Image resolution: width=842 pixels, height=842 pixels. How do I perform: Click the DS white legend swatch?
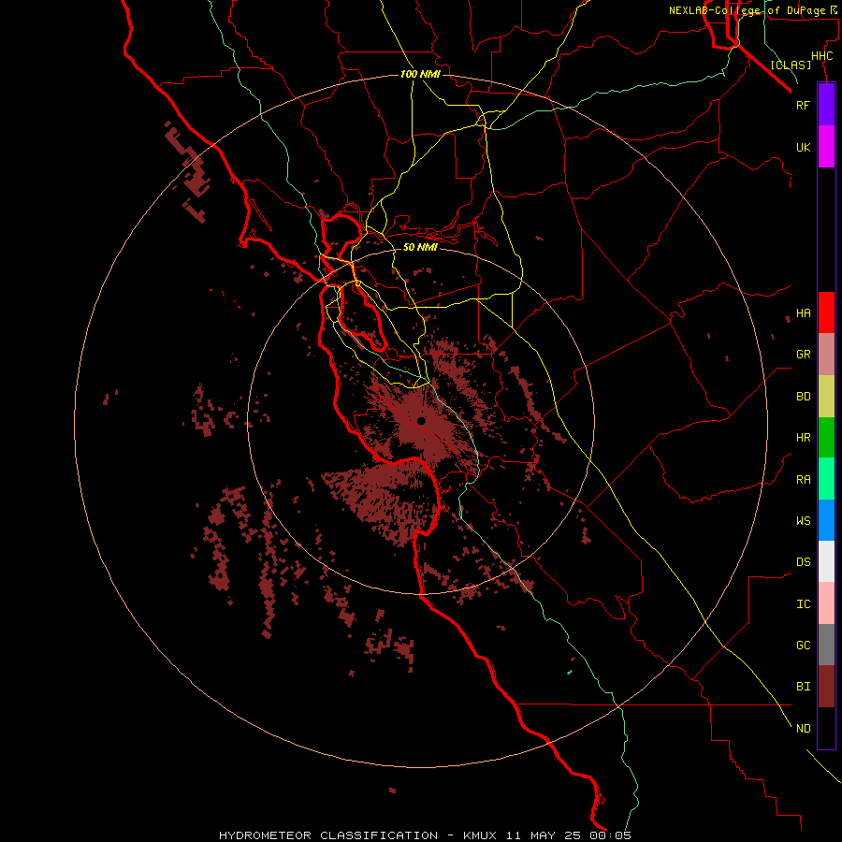click(826, 561)
